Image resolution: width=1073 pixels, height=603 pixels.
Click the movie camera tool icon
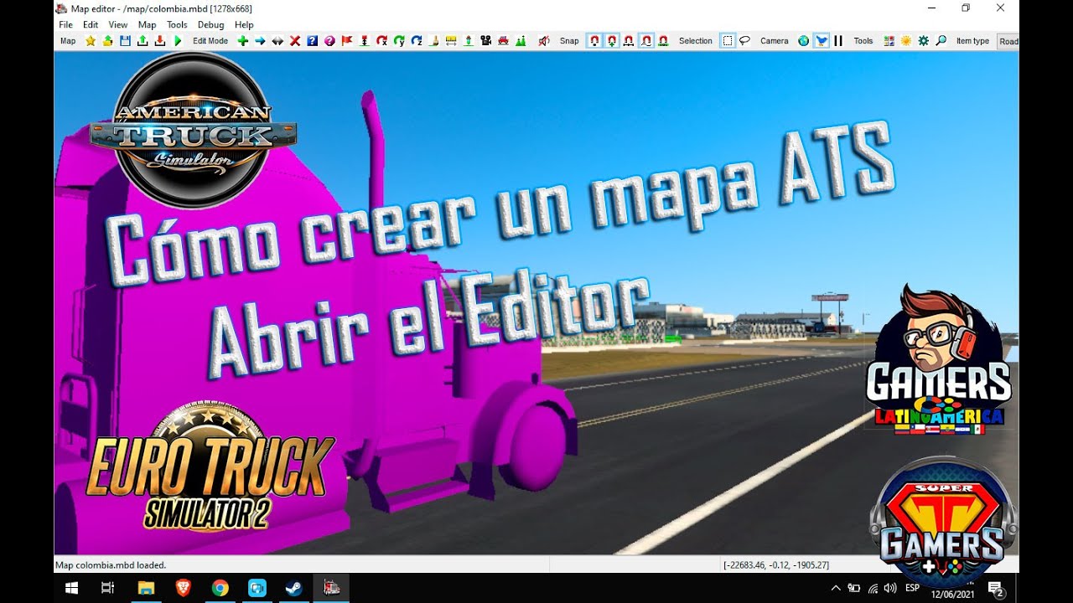(485, 40)
